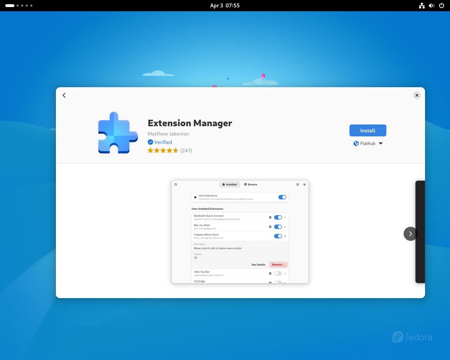Install Extension Manager
The image size is (450, 360).
[368, 130]
